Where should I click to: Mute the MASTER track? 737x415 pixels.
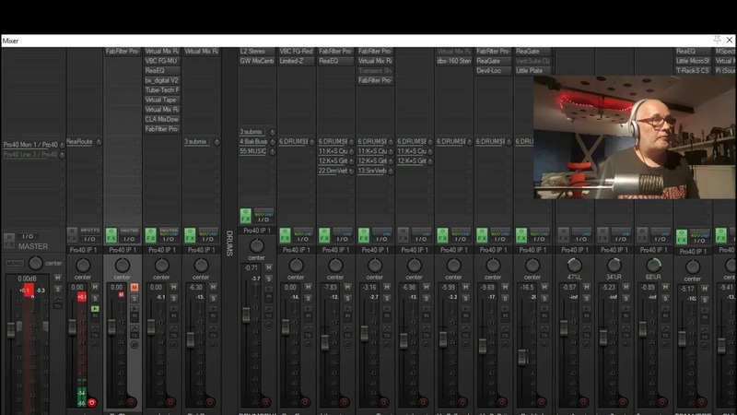[x=58, y=279]
